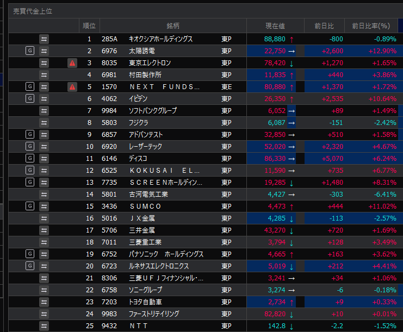Click current price 6,087 for フジクラ

tap(276, 123)
